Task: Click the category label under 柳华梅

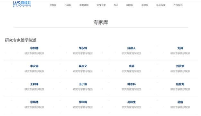Action: (83, 107)
